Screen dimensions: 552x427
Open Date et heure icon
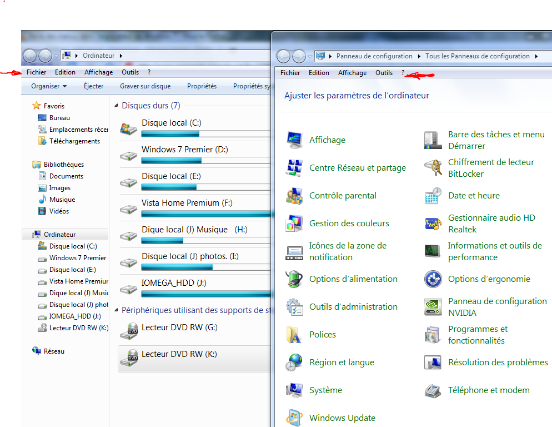coord(433,196)
